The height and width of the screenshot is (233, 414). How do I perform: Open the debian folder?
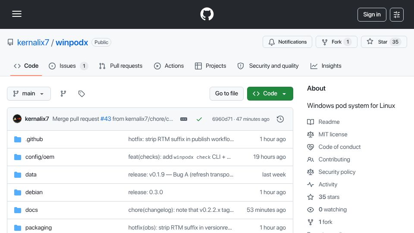click(34, 192)
